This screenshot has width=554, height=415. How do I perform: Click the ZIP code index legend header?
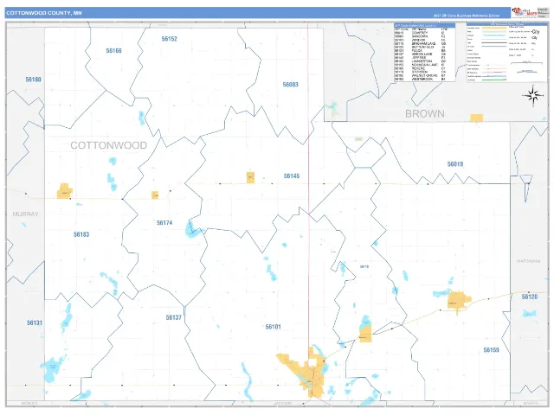coord(425,25)
